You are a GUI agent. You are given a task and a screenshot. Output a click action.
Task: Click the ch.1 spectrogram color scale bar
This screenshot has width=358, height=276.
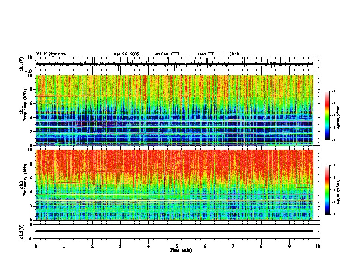point(327,115)
